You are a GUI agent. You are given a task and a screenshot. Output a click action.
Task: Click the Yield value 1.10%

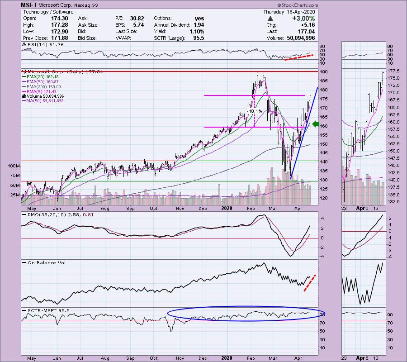coord(197,31)
